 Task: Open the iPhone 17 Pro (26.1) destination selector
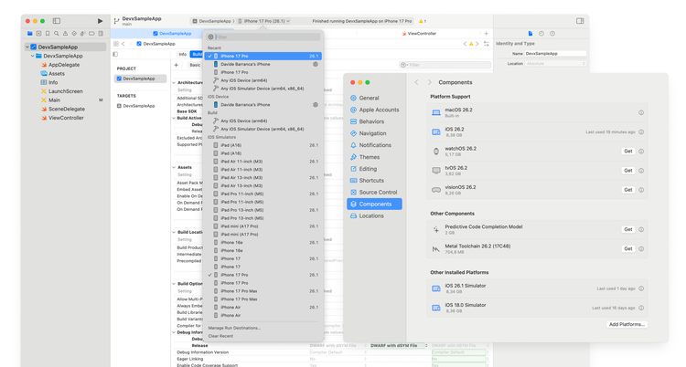[263, 21]
